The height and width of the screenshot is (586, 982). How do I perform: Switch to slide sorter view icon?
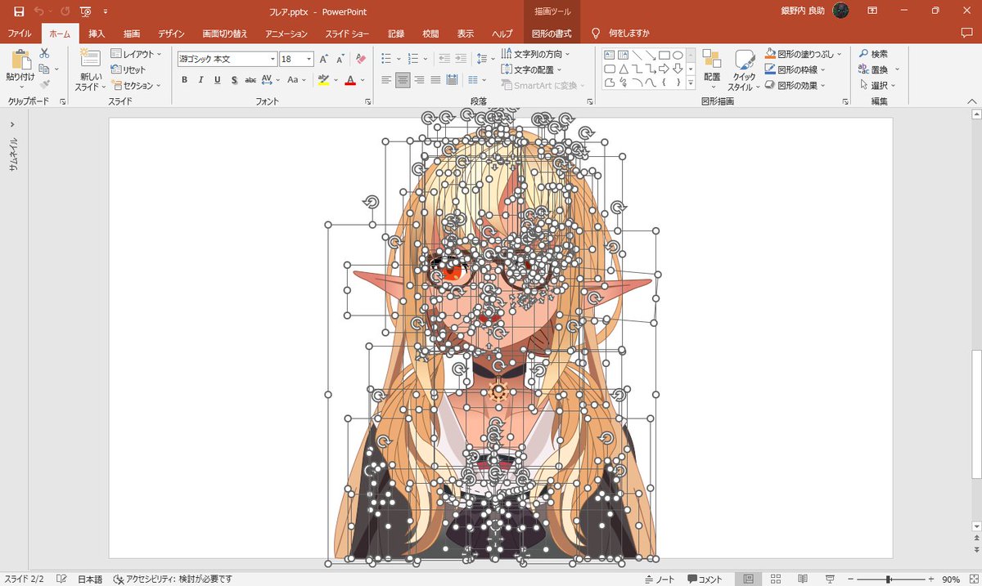click(776, 579)
